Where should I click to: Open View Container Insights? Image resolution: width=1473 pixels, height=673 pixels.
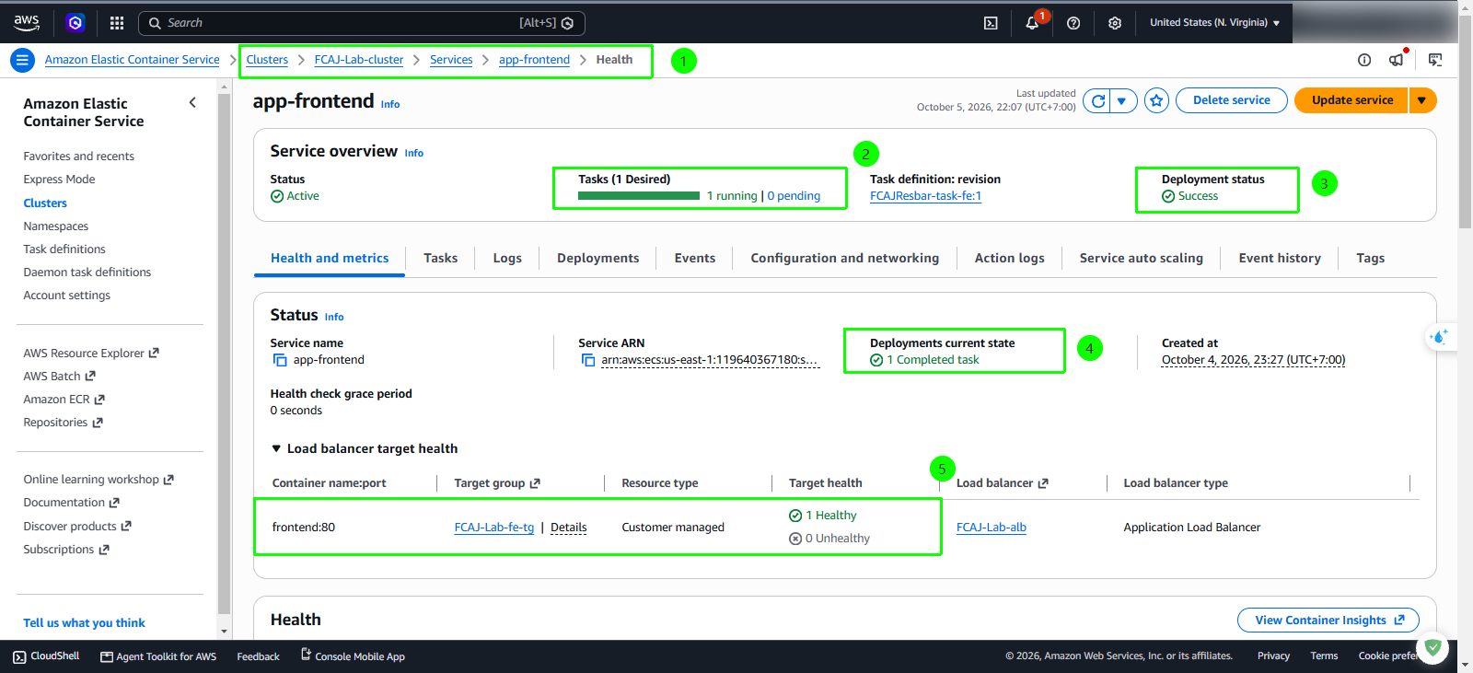[x=1328, y=620]
